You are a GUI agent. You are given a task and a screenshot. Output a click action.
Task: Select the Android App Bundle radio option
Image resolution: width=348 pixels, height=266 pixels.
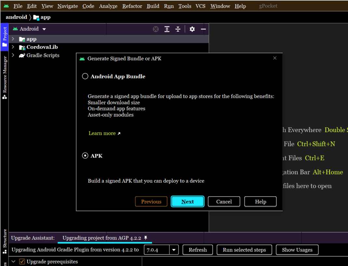click(85, 76)
